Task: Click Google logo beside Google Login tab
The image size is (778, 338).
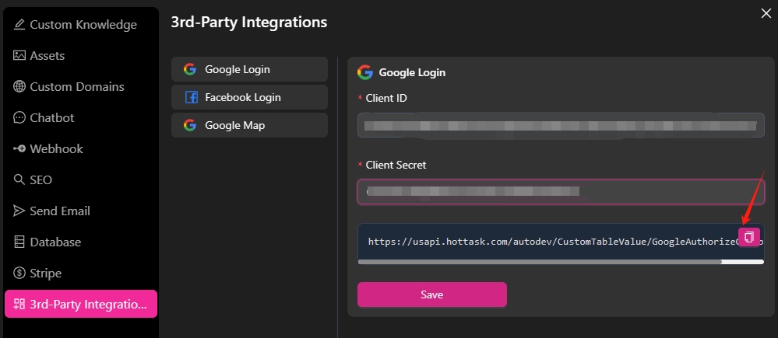Action: tap(189, 69)
